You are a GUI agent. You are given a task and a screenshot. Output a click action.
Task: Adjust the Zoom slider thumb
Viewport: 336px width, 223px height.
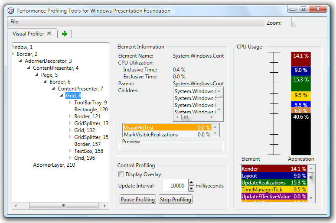coord(294,22)
